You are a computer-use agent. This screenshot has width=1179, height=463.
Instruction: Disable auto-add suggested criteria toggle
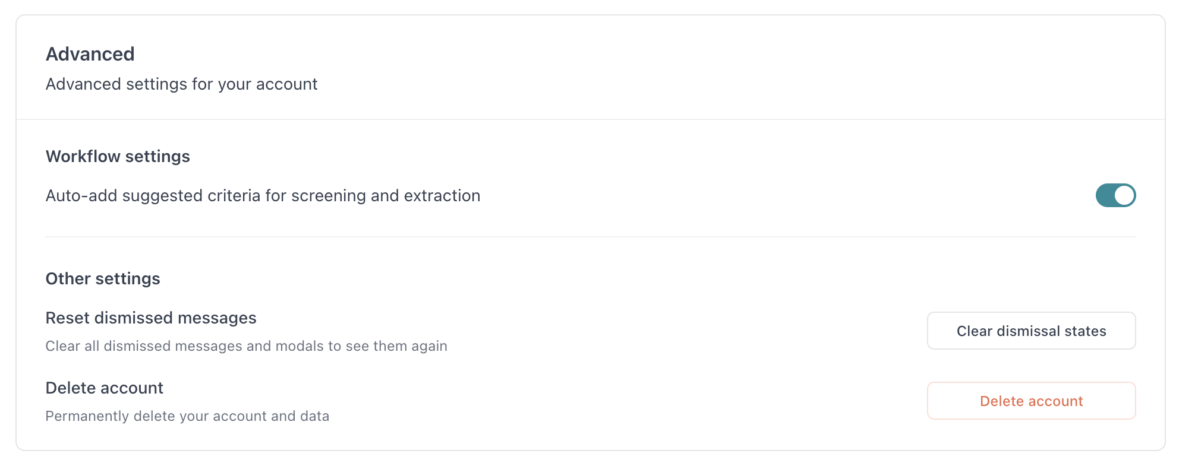[1115, 195]
